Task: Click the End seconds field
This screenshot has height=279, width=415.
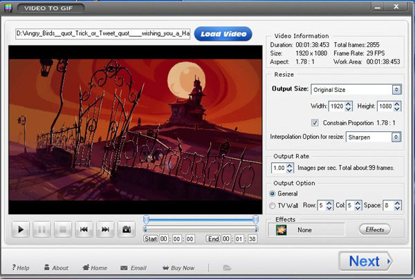Action: pyautogui.click(x=252, y=239)
